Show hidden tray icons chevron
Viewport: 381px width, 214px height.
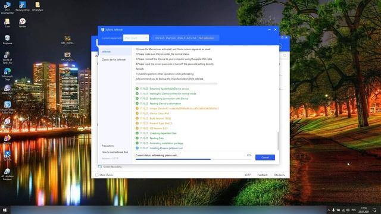329,210
